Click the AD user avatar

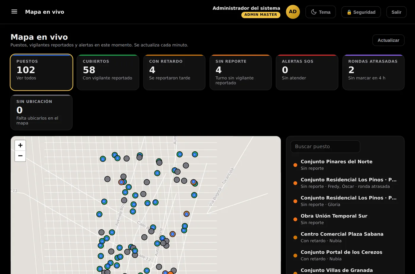click(293, 12)
